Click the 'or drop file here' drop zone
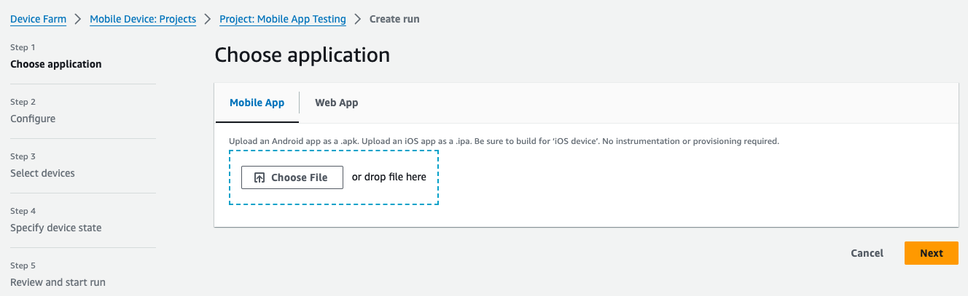968x296 pixels. point(389,177)
